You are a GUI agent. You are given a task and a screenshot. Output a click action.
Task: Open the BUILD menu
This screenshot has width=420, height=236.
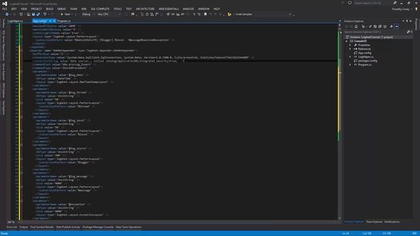click(x=50, y=9)
